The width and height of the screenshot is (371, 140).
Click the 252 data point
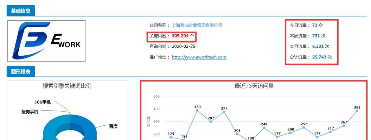point(304,127)
